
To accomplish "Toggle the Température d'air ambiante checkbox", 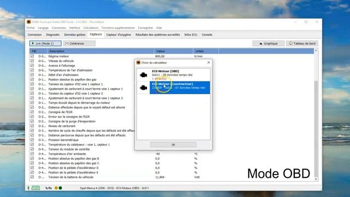I will coord(32,154).
